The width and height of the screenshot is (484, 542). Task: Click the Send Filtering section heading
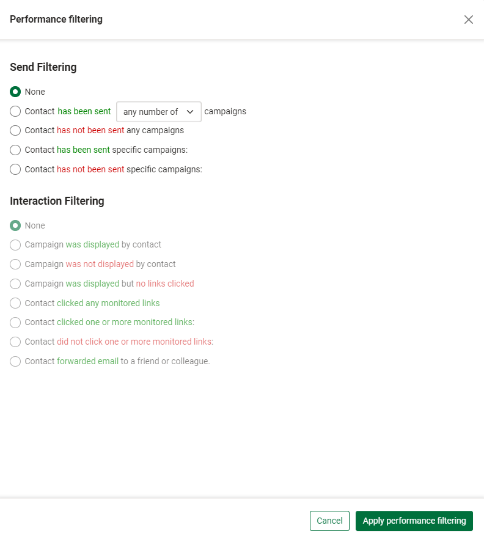(x=43, y=67)
